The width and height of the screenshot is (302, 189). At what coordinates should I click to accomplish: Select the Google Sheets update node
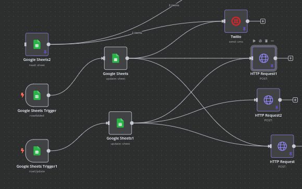pyautogui.click(x=116, y=58)
